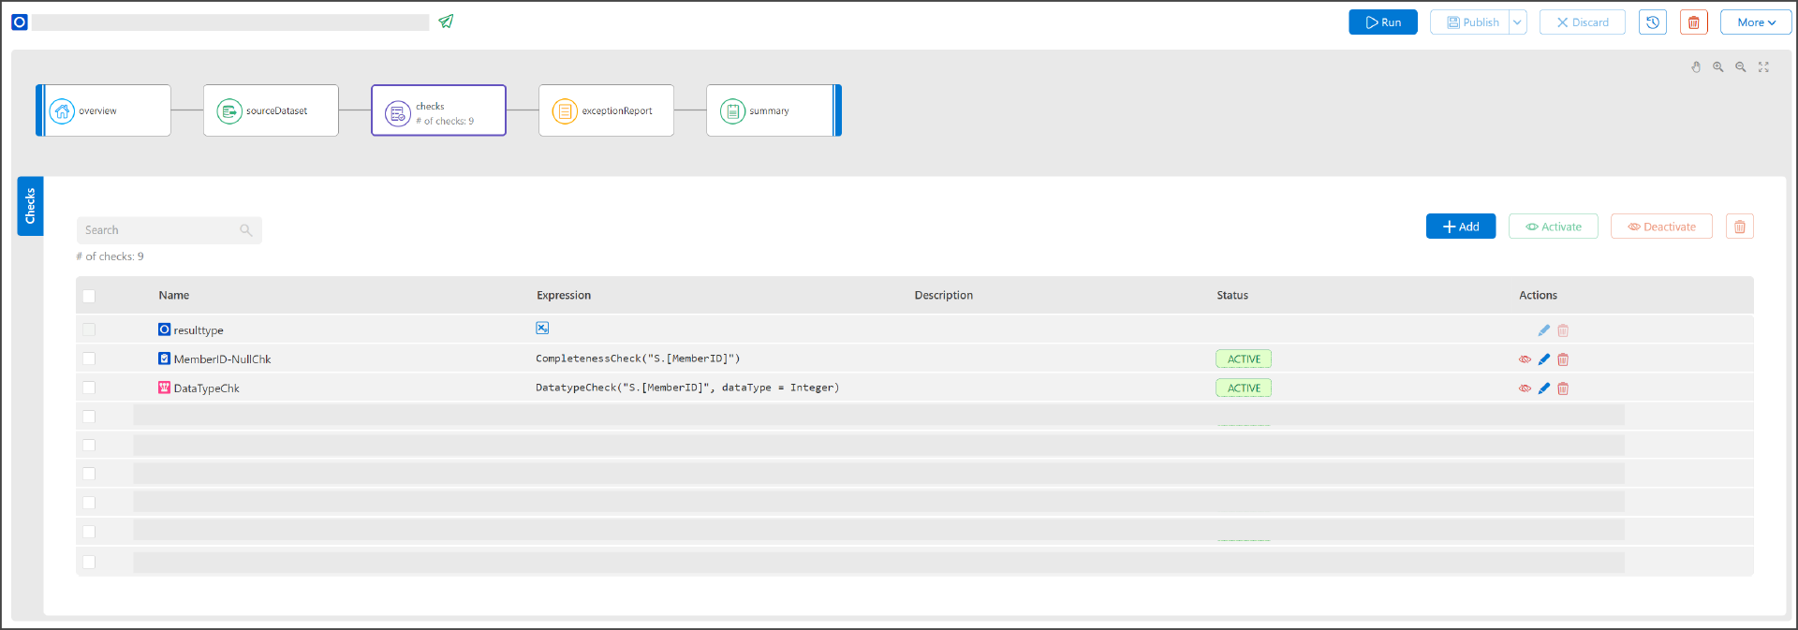Image resolution: width=1798 pixels, height=630 pixels.
Task: Select the exceptionReport workflow step
Action: click(x=606, y=110)
